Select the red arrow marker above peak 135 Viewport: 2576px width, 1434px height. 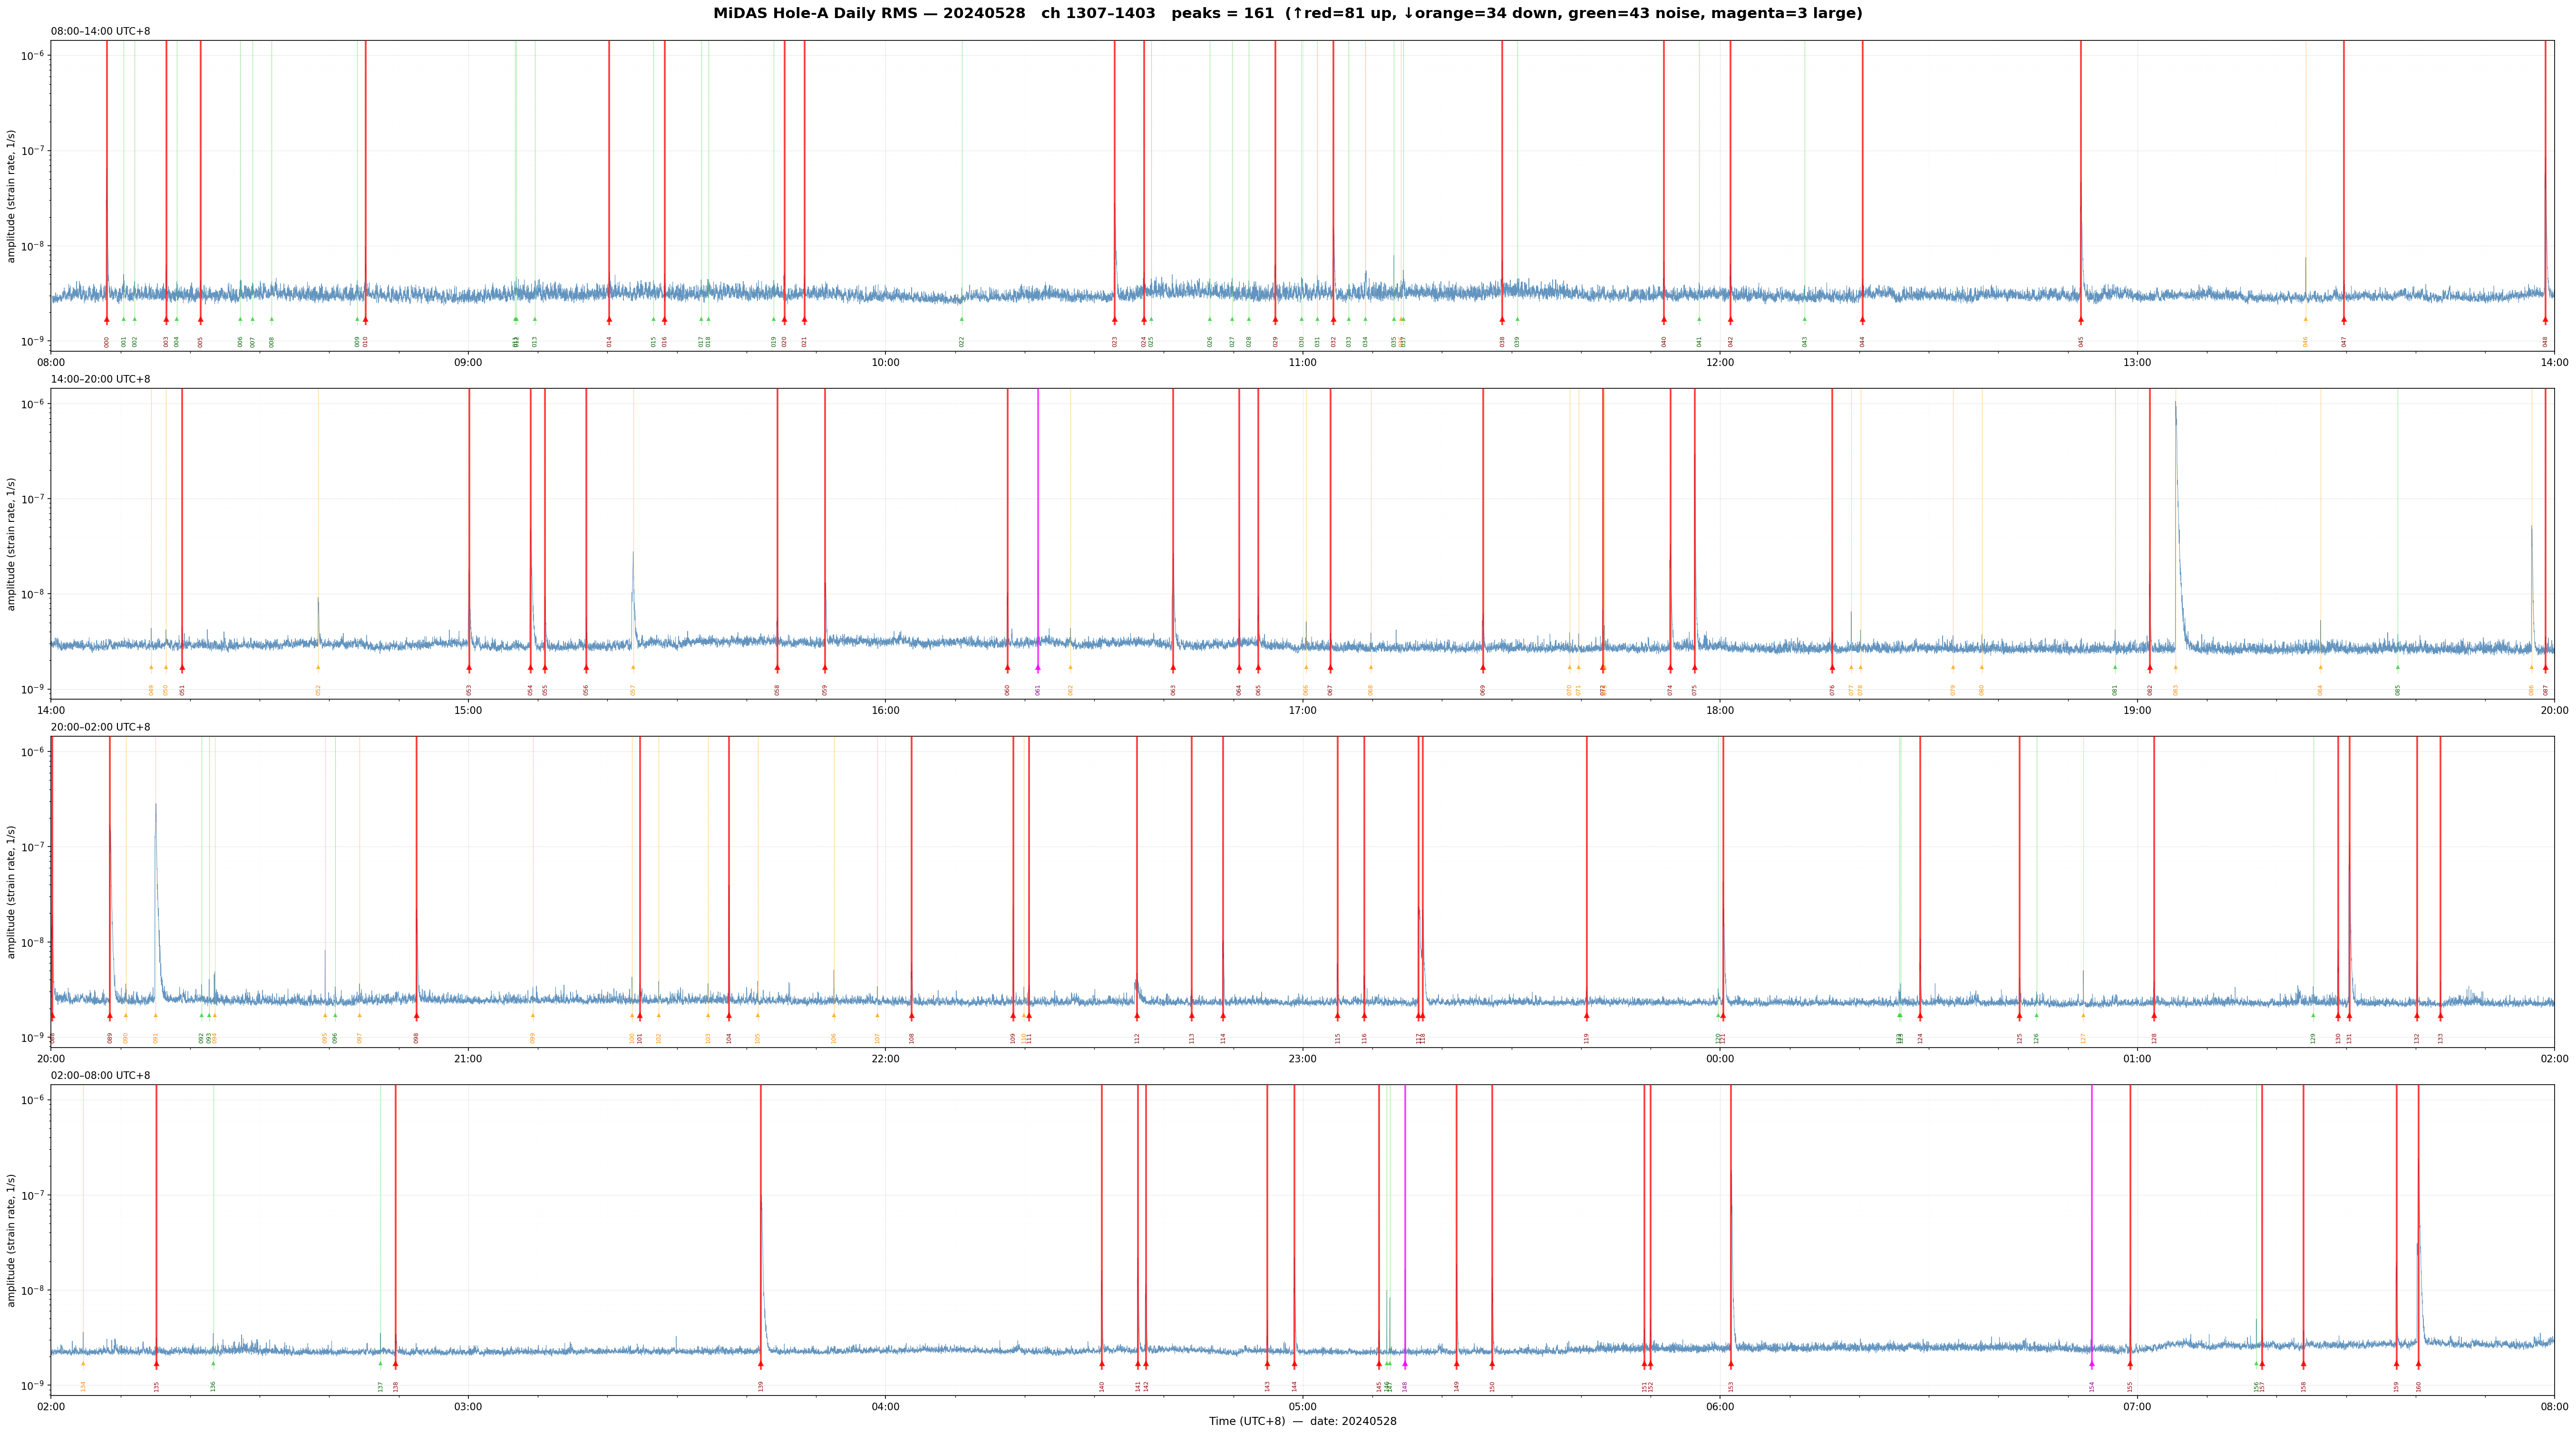(x=156, y=1364)
